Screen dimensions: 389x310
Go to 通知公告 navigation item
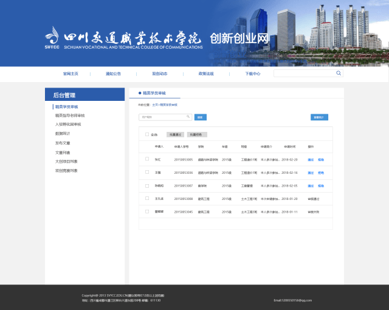point(113,74)
